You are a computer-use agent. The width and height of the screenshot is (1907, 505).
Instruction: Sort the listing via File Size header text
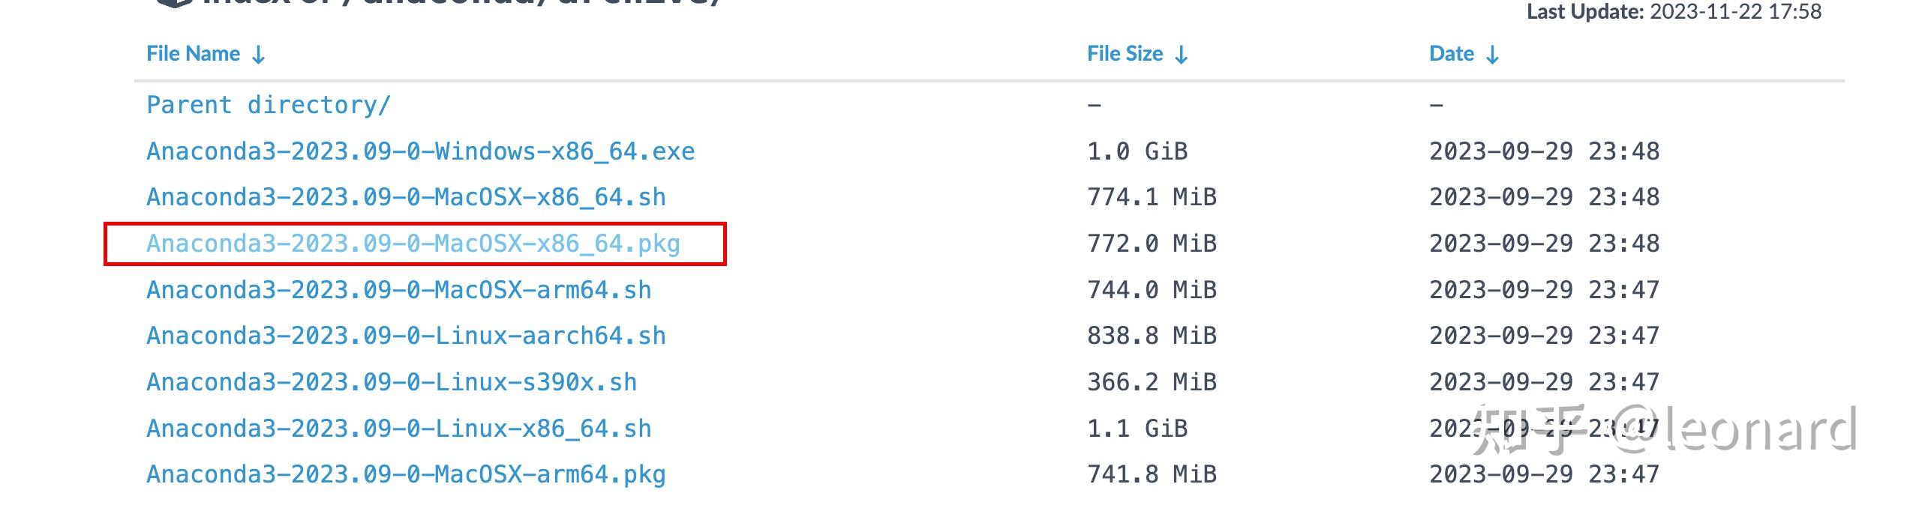click(1125, 54)
